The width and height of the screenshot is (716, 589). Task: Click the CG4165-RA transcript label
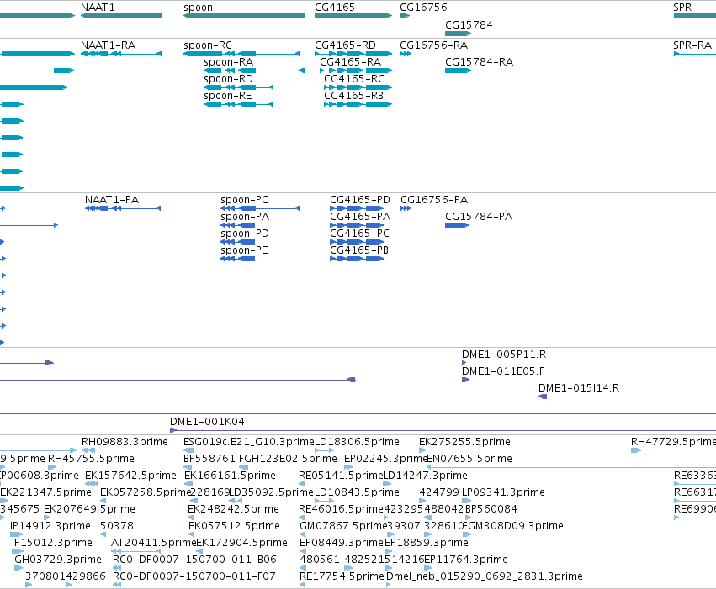350,62
